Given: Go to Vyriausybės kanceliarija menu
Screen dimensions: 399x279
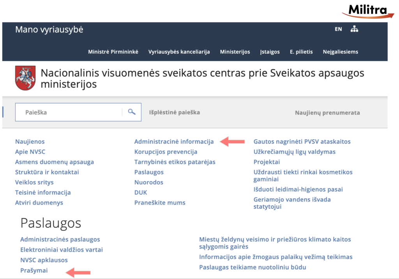Looking at the screenshot, I should pos(179,52).
